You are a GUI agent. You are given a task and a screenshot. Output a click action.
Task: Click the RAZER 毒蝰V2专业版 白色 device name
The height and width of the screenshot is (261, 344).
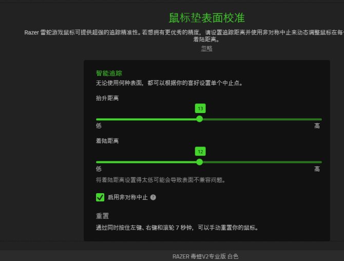(x=205, y=256)
